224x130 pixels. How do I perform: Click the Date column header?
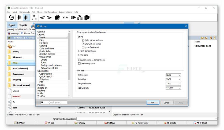tap(197, 42)
